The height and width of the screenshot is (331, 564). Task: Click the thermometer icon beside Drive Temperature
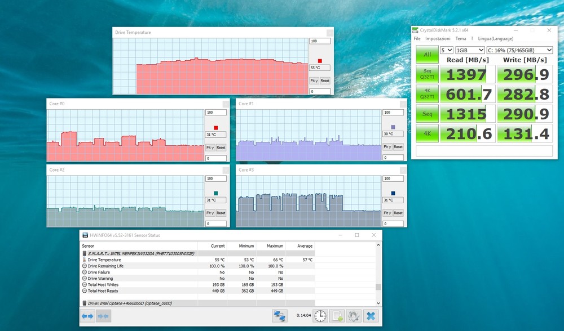[x=85, y=260]
